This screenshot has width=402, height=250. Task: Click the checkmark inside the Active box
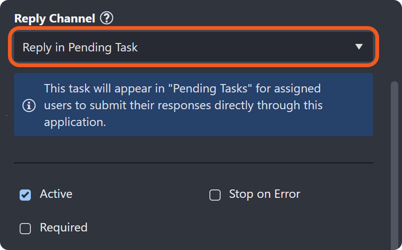25,195
